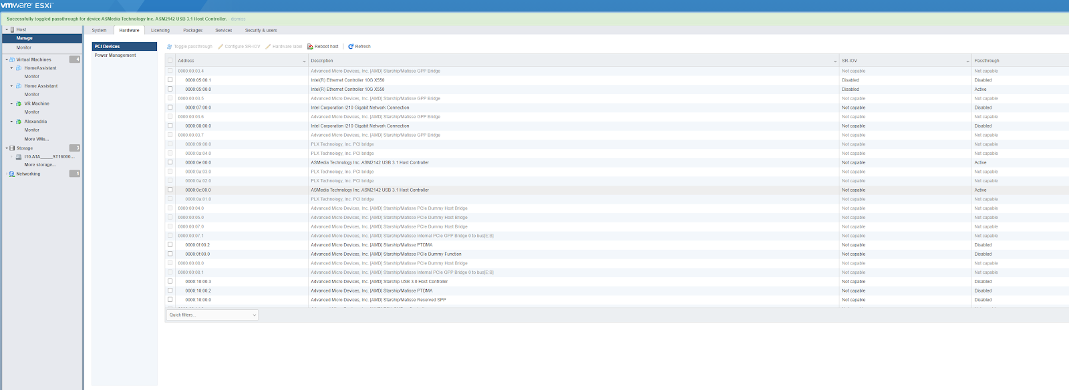Collapse the Host tree node arrow
The height and width of the screenshot is (390, 1069).
tap(7, 29)
